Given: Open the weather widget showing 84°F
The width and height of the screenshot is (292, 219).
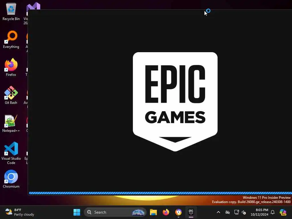Looking at the screenshot, I should tap(20, 212).
